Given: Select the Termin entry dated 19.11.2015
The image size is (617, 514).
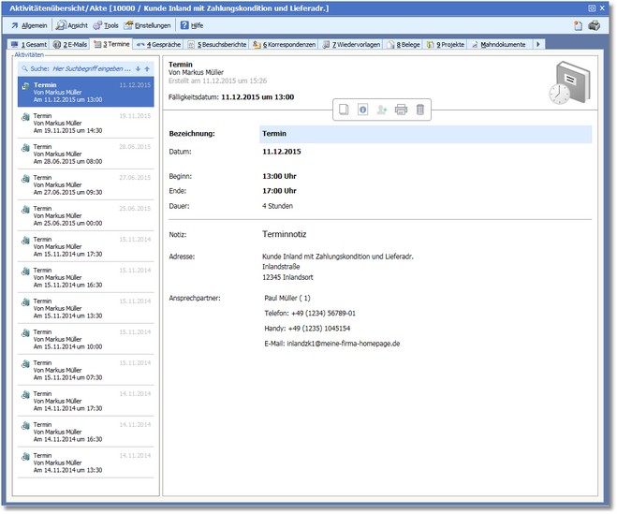Looking at the screenshot, I should [84, 124].
